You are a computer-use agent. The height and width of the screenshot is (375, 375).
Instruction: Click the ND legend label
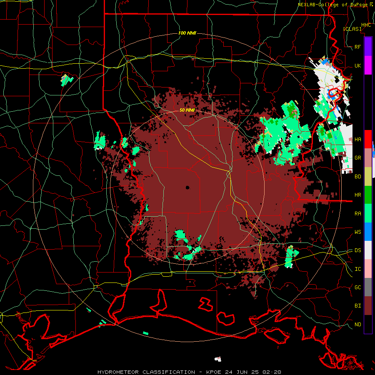[x=357, y=324]
